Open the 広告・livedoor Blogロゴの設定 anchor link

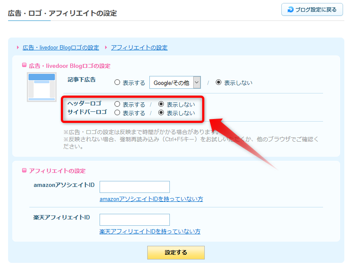click(61, 48)
